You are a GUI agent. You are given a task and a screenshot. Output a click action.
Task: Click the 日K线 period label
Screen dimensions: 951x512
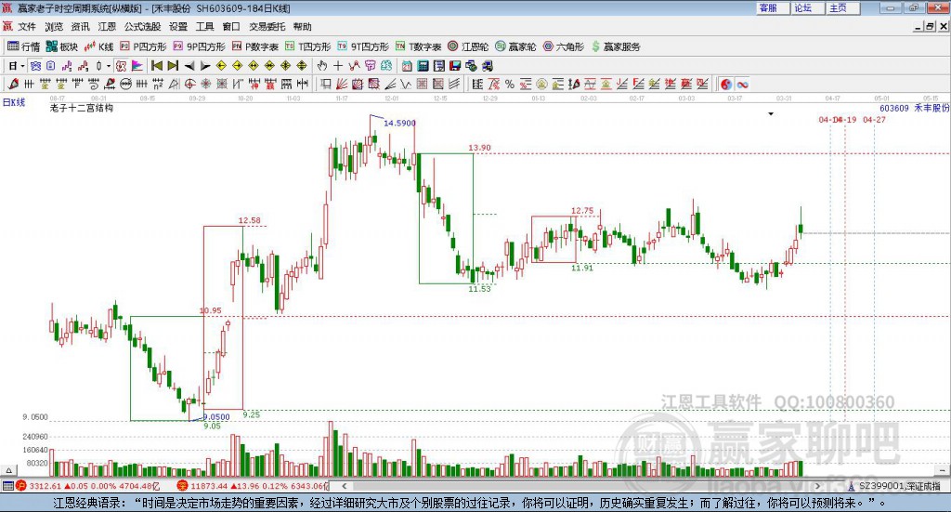tap(14, 102)
